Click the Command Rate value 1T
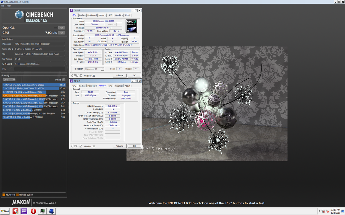345x215 pixels. (x=112, y=129)
